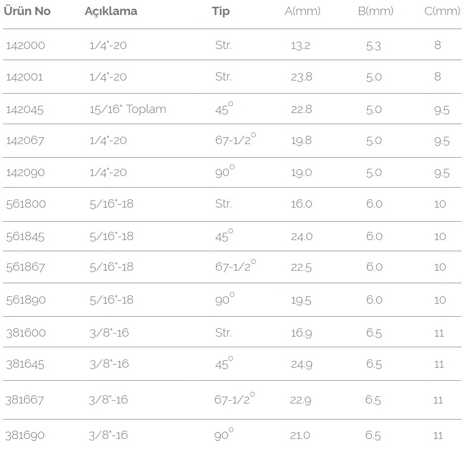Click the Tip column header

coord(221,11)
